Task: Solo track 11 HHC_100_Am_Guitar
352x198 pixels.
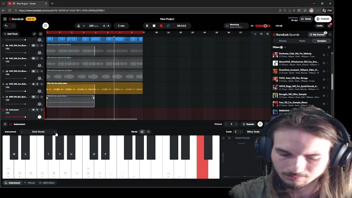Action: click(37, 84)
